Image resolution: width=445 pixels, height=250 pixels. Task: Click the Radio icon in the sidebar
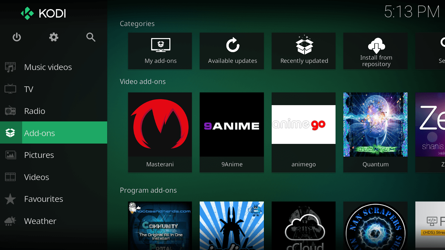tap(10, 111)
